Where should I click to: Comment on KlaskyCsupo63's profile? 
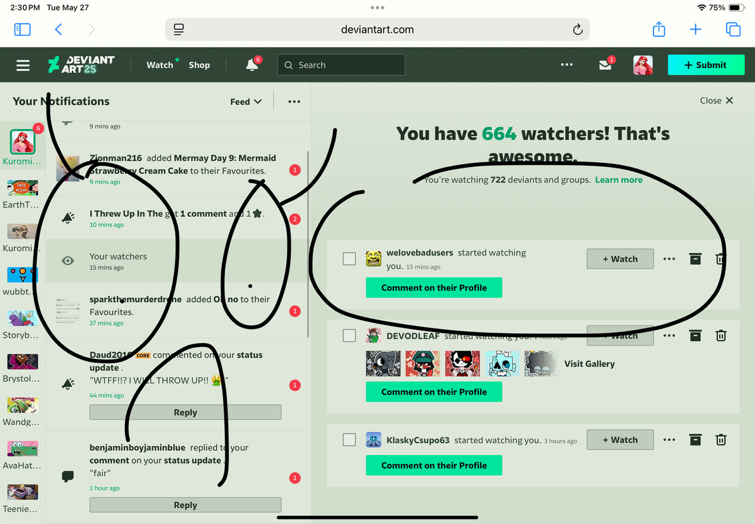[434, 465]
